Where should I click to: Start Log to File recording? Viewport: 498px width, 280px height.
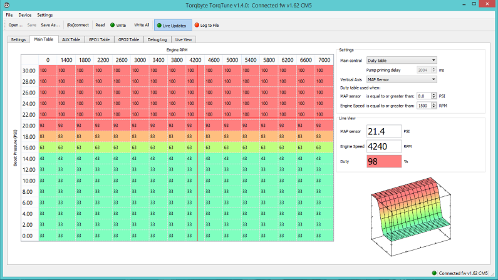click(x=207, y=26)
